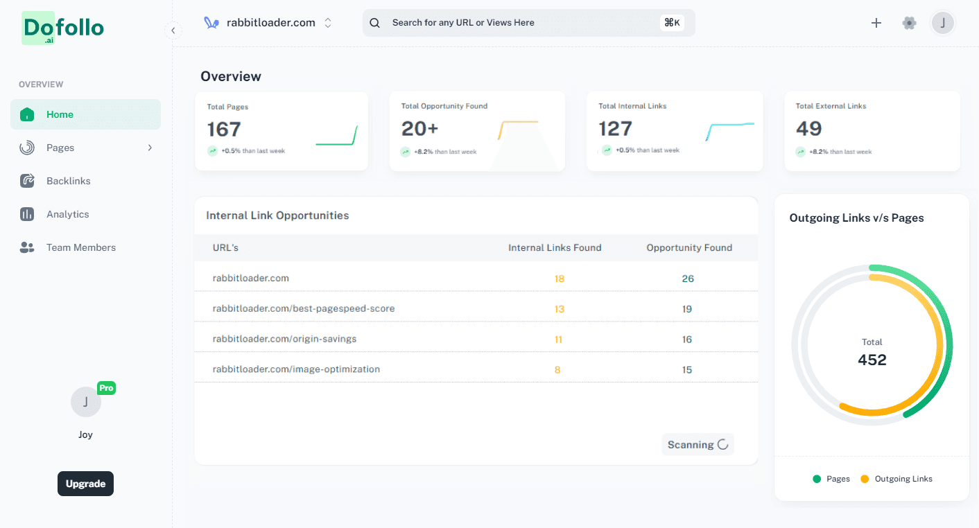The height and width of the screenshot is (528, 979).
Task: Click the Scanning button
Action: (698, 445)
